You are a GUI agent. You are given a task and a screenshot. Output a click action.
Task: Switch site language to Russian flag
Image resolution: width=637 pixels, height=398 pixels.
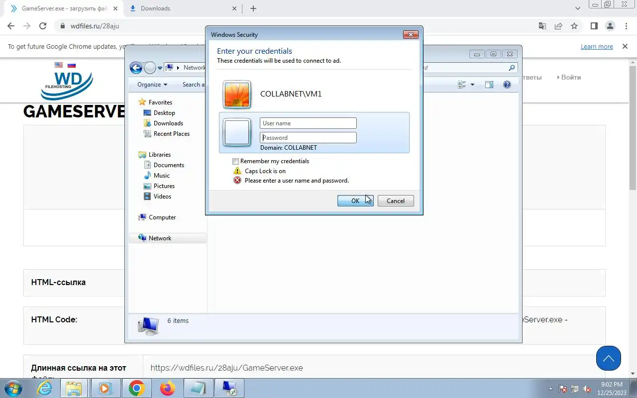point(72,65)
